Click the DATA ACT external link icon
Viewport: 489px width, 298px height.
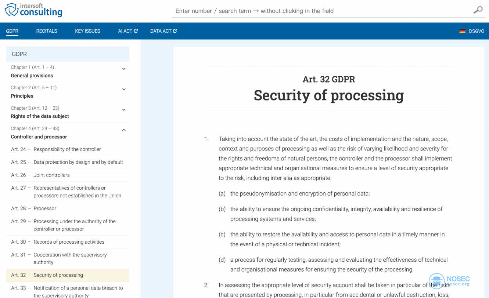(x=175, y=31)
